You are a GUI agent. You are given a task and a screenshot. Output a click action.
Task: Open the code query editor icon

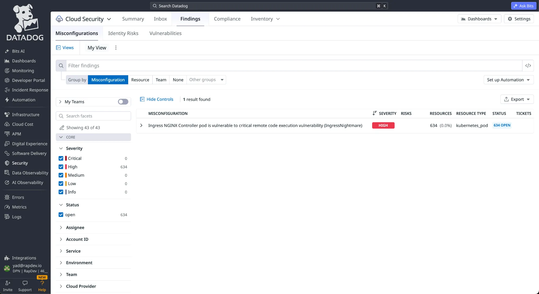pyautogui.click(x=528, y=66)
